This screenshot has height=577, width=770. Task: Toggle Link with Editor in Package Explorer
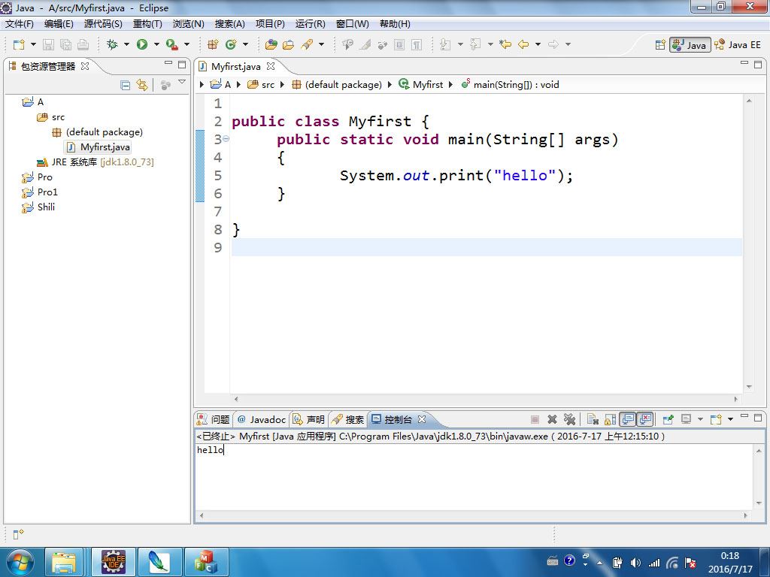pos(142,86)
